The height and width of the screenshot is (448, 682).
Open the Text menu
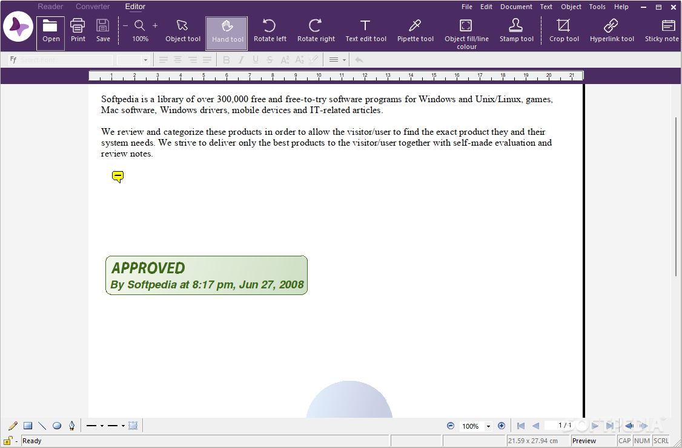[x=546, y=7]
